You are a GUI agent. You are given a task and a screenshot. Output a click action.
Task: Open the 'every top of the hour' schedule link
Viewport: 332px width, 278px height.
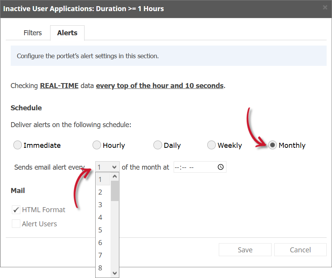[x=159, y=85]
